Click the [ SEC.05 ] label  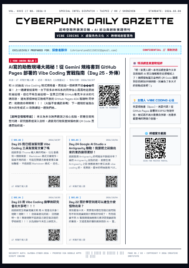point(75,197)
